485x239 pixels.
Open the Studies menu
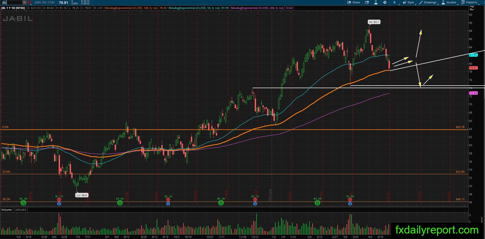pyautogui.click(x=449, y=2)
